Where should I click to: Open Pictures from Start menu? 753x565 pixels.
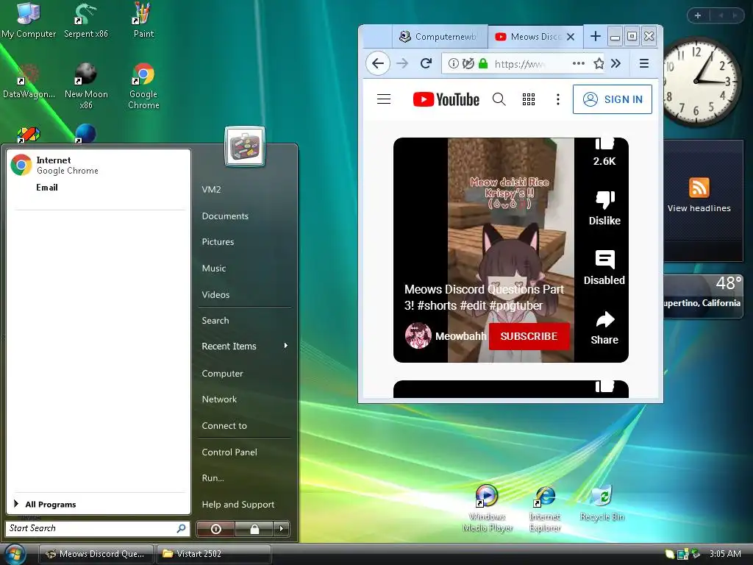(x=218, y=241)
